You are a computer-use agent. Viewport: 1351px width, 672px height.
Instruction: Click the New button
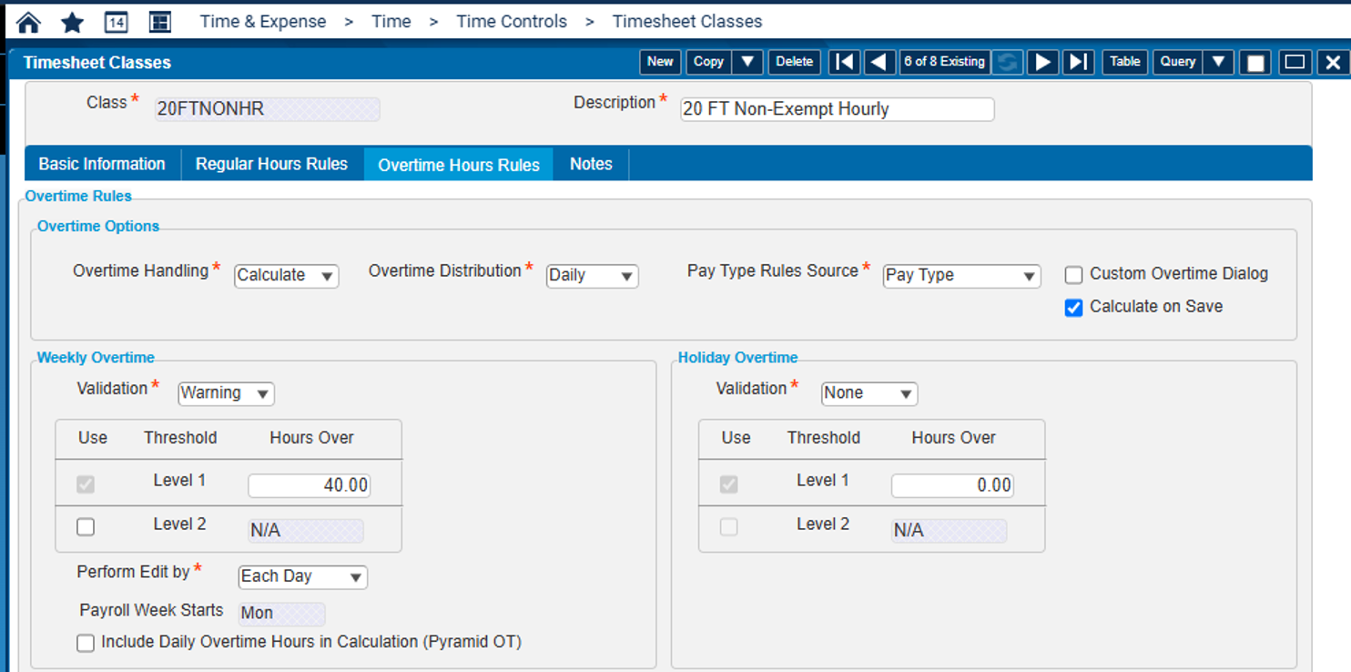click(659, 62)
